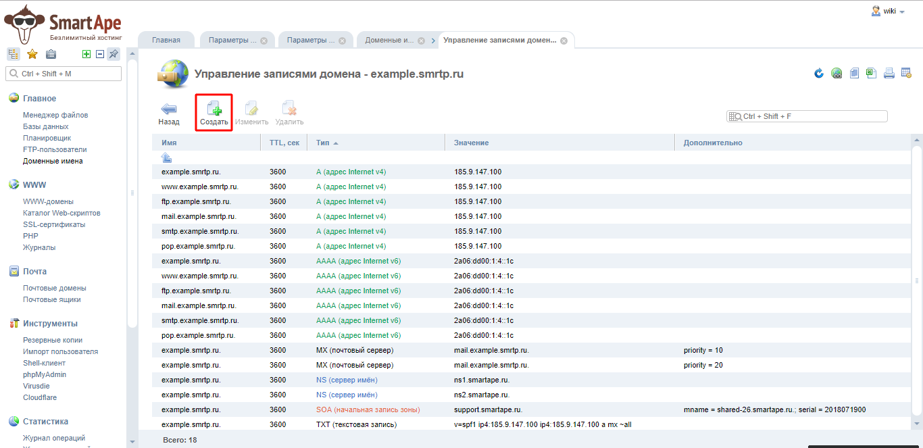Click the printer icon to print
Image resolution: width=923 pixels, height=448 pixels.
[889, 73]
